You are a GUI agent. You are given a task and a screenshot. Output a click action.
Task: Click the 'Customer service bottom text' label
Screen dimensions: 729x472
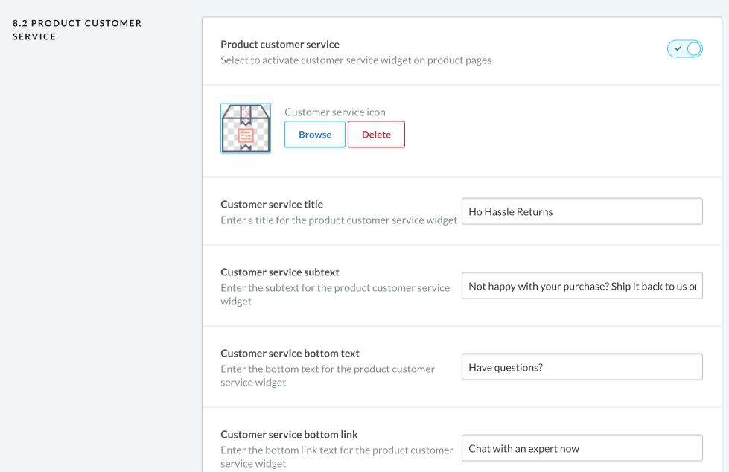click(x=290, y=353)
